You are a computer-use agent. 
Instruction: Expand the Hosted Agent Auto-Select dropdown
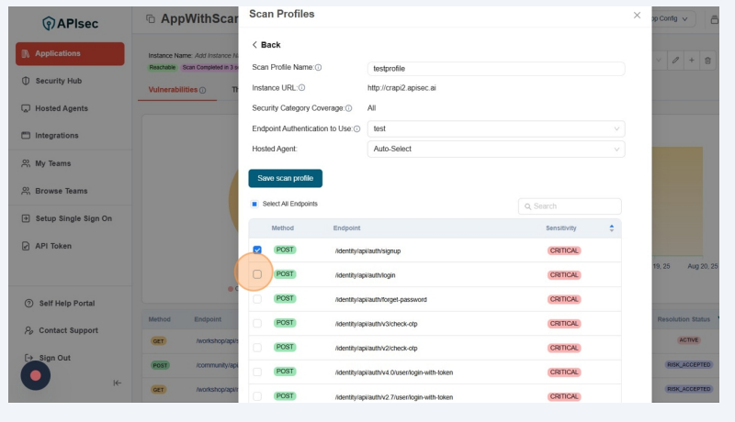click(x=495, y=149)
